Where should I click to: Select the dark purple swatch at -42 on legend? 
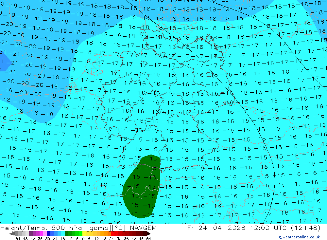pyautogui.click(x=31, y=234)
